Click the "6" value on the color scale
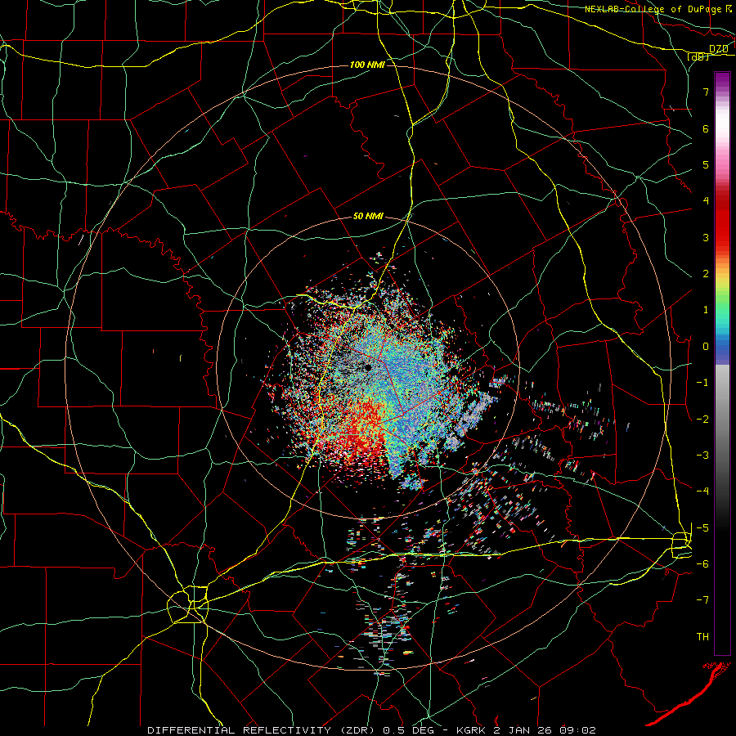Screen dimensions: 736x736 click(x=706, y=128)
